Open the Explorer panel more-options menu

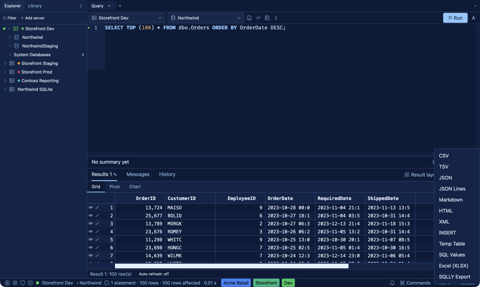(x=81, y=6)
